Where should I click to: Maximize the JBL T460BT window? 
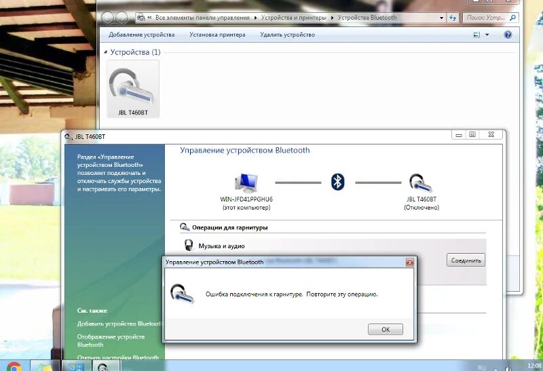tap(472, 134)
